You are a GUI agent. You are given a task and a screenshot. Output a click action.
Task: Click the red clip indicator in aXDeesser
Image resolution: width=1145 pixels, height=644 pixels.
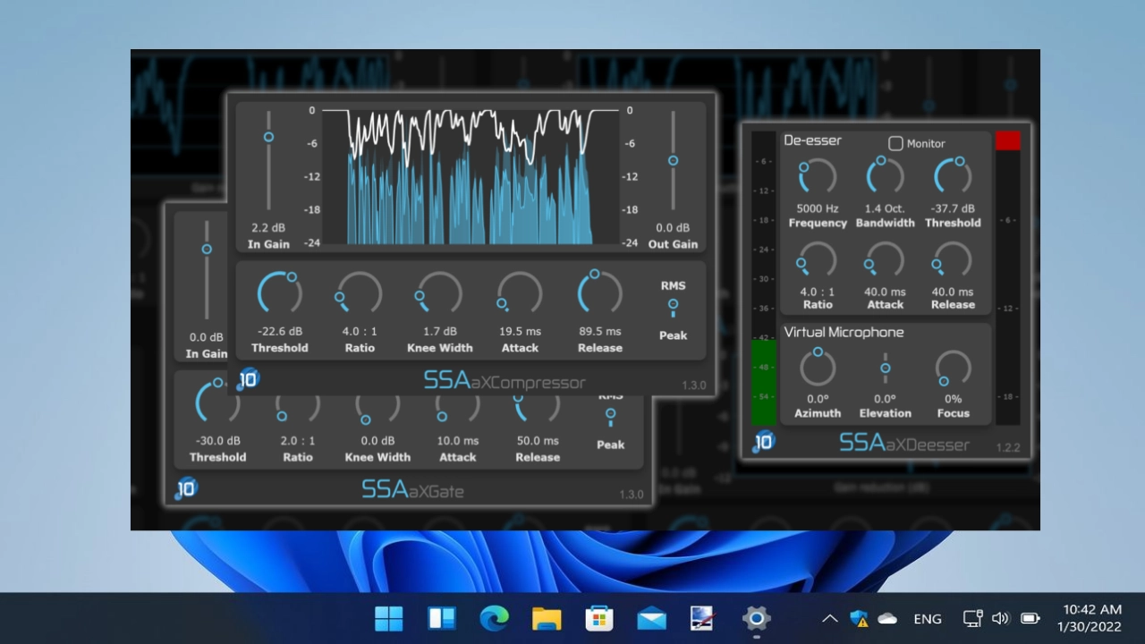pos(1007,140)
